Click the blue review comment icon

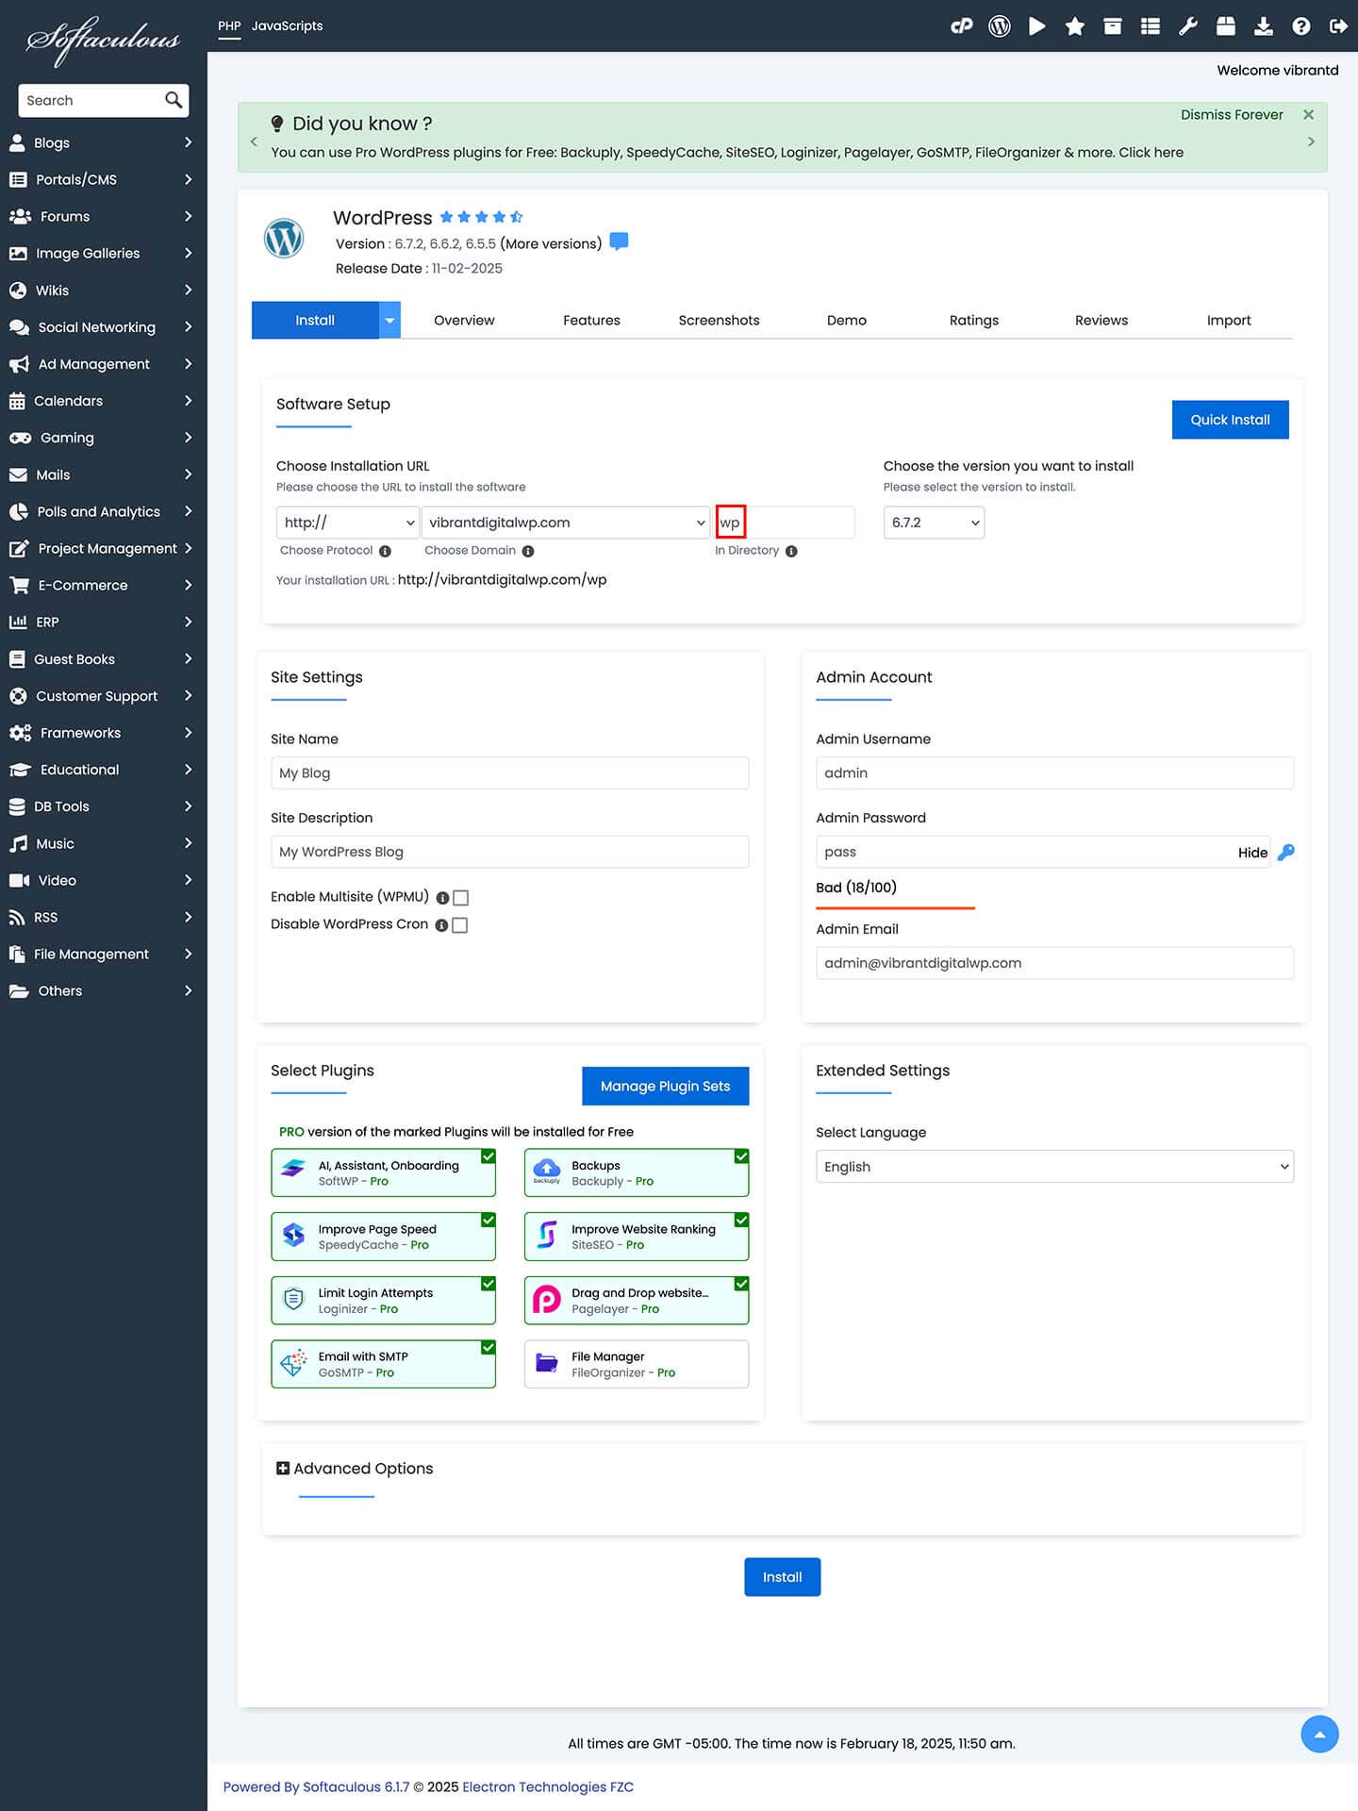pos(619,241)
